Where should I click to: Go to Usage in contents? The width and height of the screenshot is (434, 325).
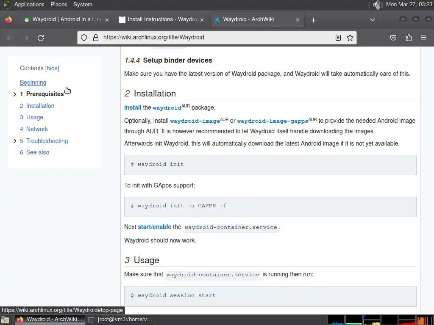point(35,117)
